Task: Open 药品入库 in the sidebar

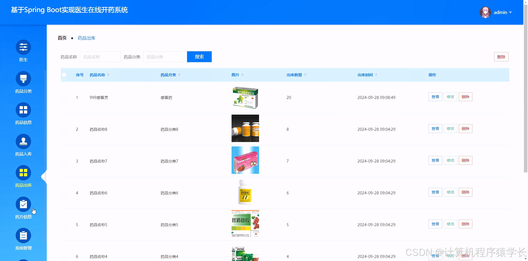Action: pos(23,145)
